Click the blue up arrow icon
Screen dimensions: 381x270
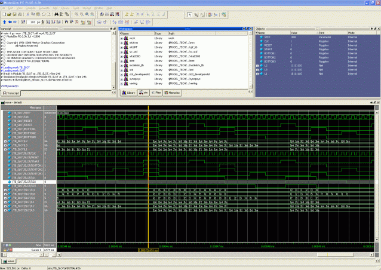[5, 22]
